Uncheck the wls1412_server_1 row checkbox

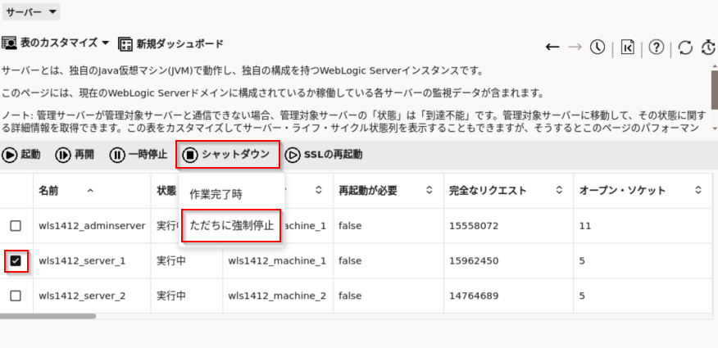[x=16, y=261]
